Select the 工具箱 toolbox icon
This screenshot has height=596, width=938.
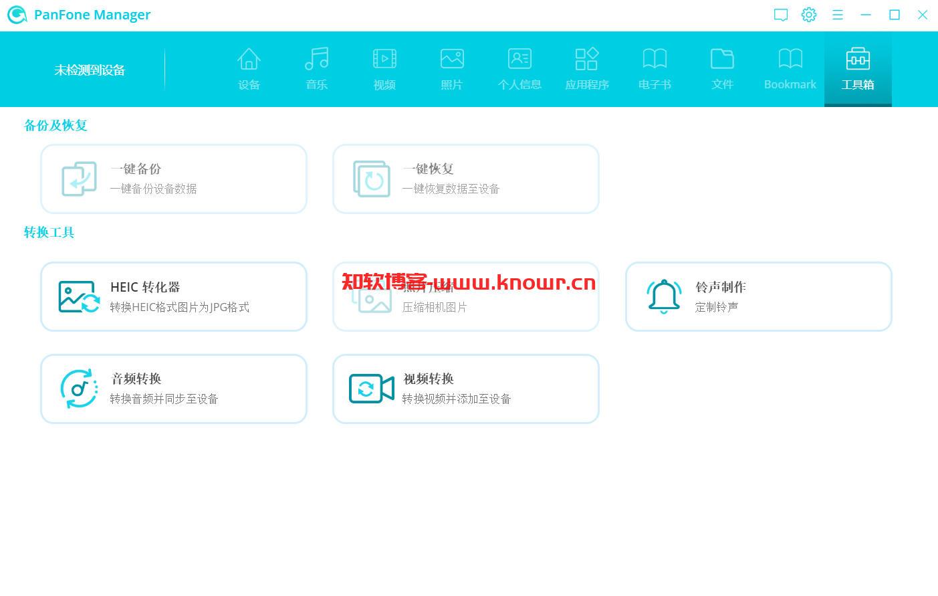(x=858, y=59)
